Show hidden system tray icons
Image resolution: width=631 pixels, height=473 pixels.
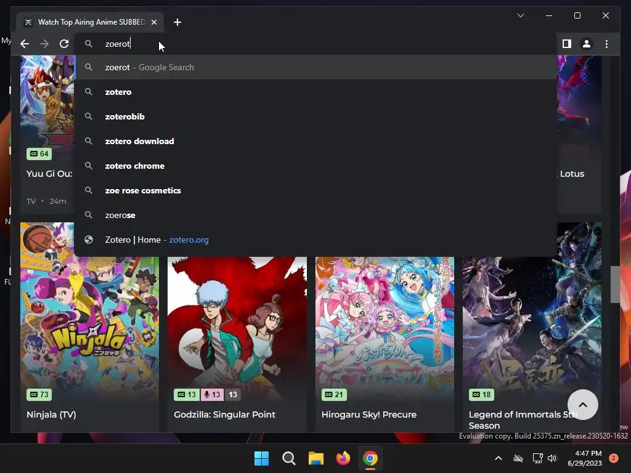498,458
